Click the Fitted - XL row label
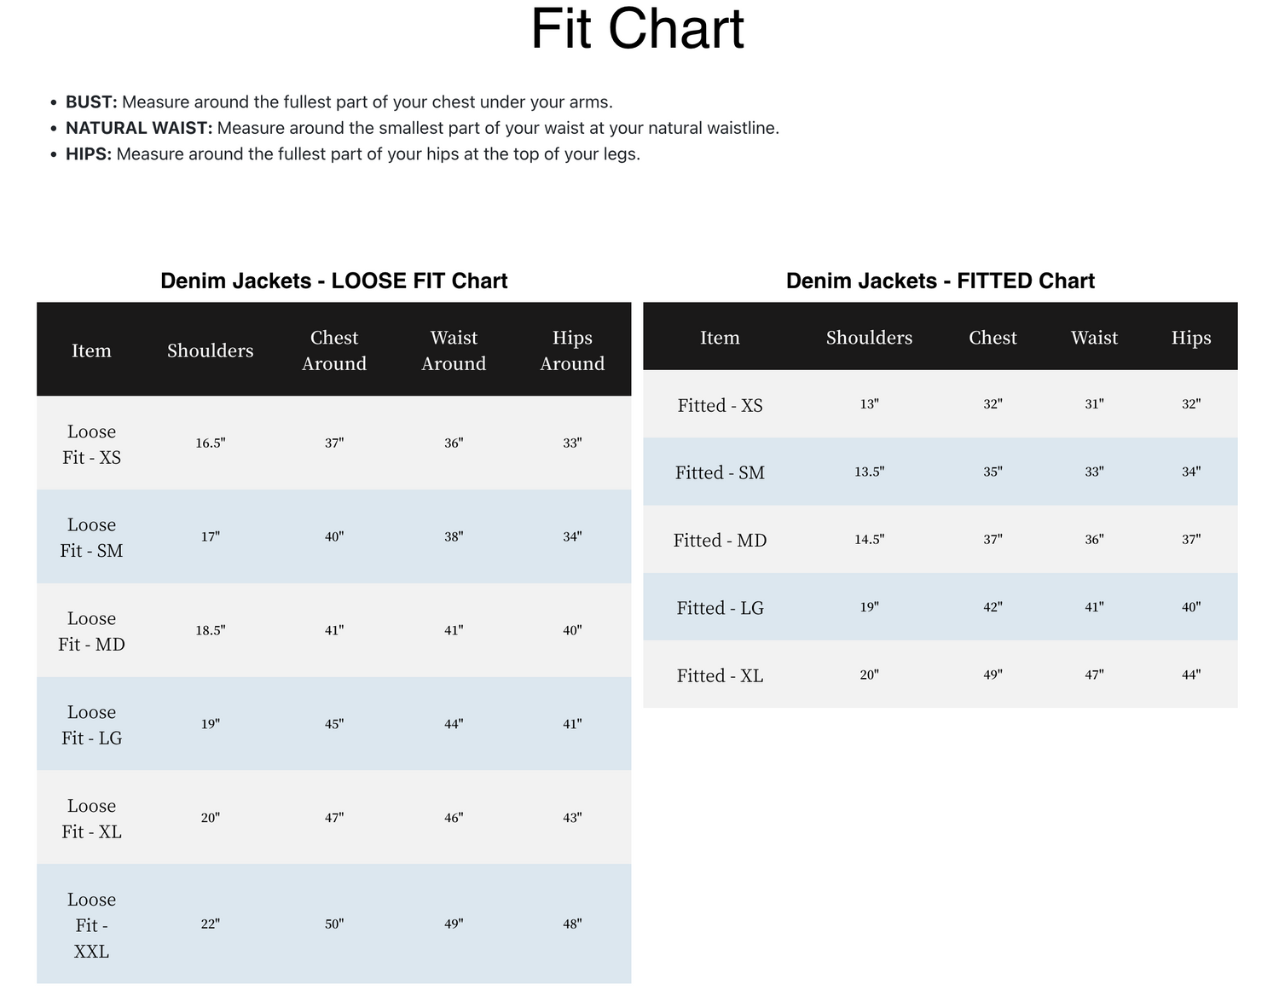The width and height of the screenshot is (1279, 1002). [x=721, y=675]
